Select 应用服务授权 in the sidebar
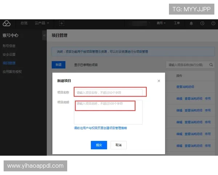 pyautogui.click(x=12, y=72)
